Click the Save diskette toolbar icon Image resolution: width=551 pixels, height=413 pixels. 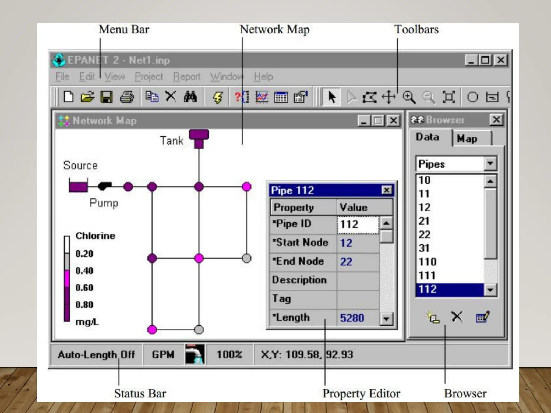(107, 97)
